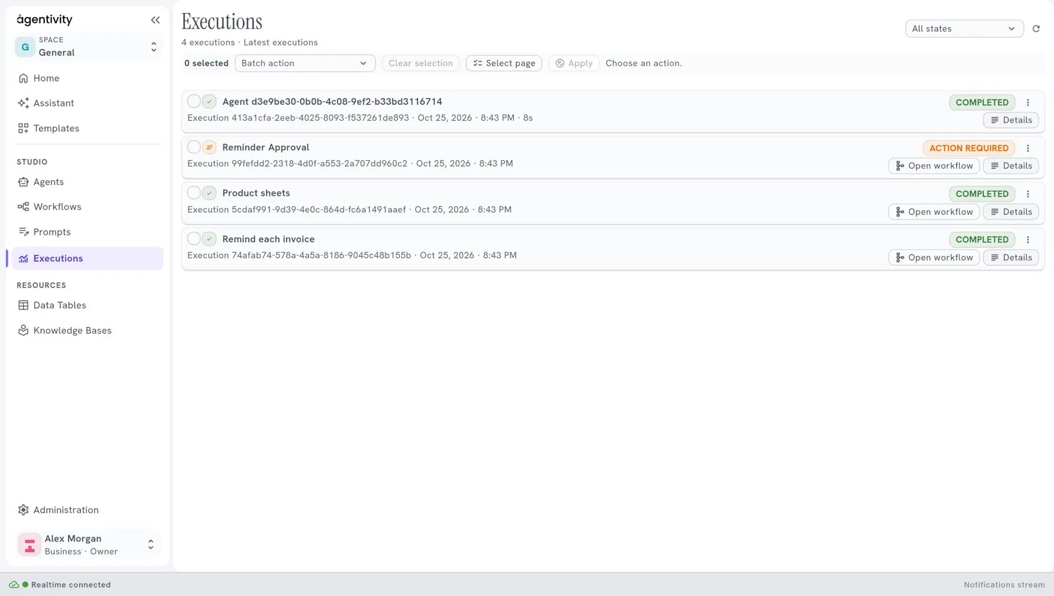The image size is (1054, 596).
Task: Open the Administration settings
Action: (87, 510)
